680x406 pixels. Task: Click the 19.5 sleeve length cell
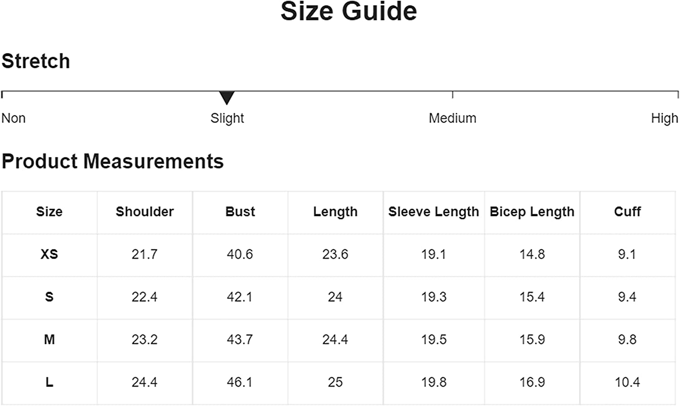(x=434, y=340)
